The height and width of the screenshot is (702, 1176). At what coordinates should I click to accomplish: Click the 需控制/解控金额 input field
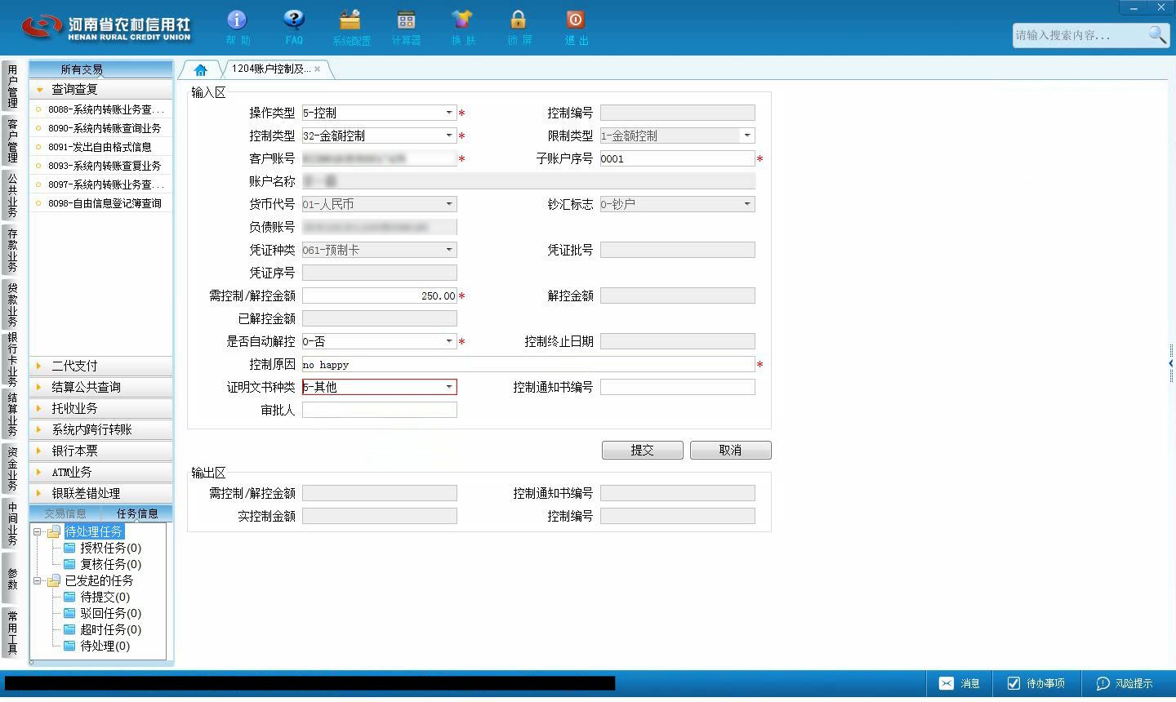pos(379,295)
